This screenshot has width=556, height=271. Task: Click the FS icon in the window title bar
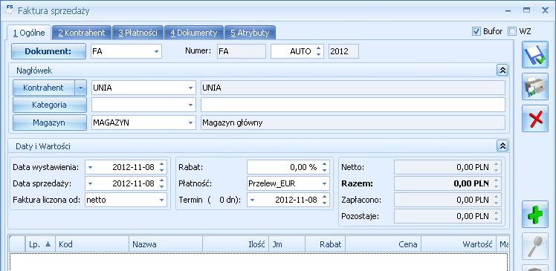[10, 10]
